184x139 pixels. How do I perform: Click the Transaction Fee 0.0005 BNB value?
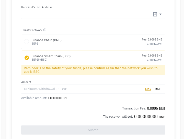pos(156,108)
